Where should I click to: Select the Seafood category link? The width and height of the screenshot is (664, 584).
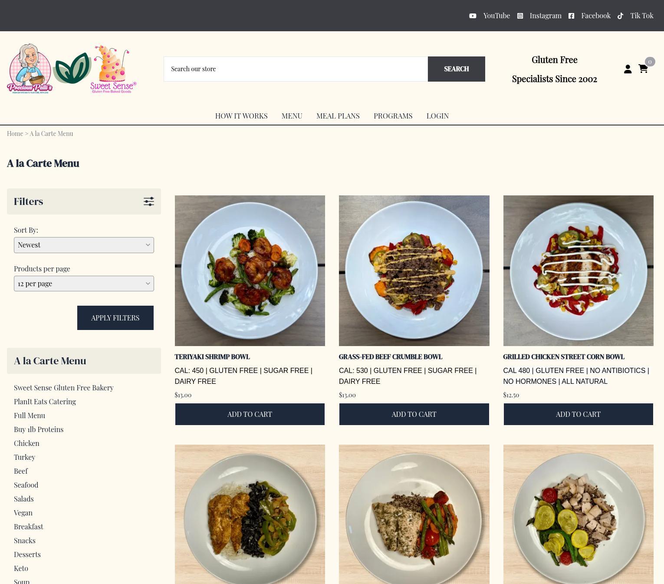[x=26, y=485]
